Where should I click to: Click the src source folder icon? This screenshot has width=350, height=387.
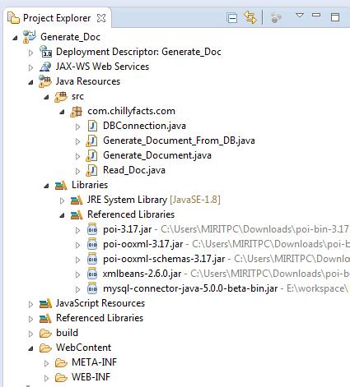coord(61,96)
